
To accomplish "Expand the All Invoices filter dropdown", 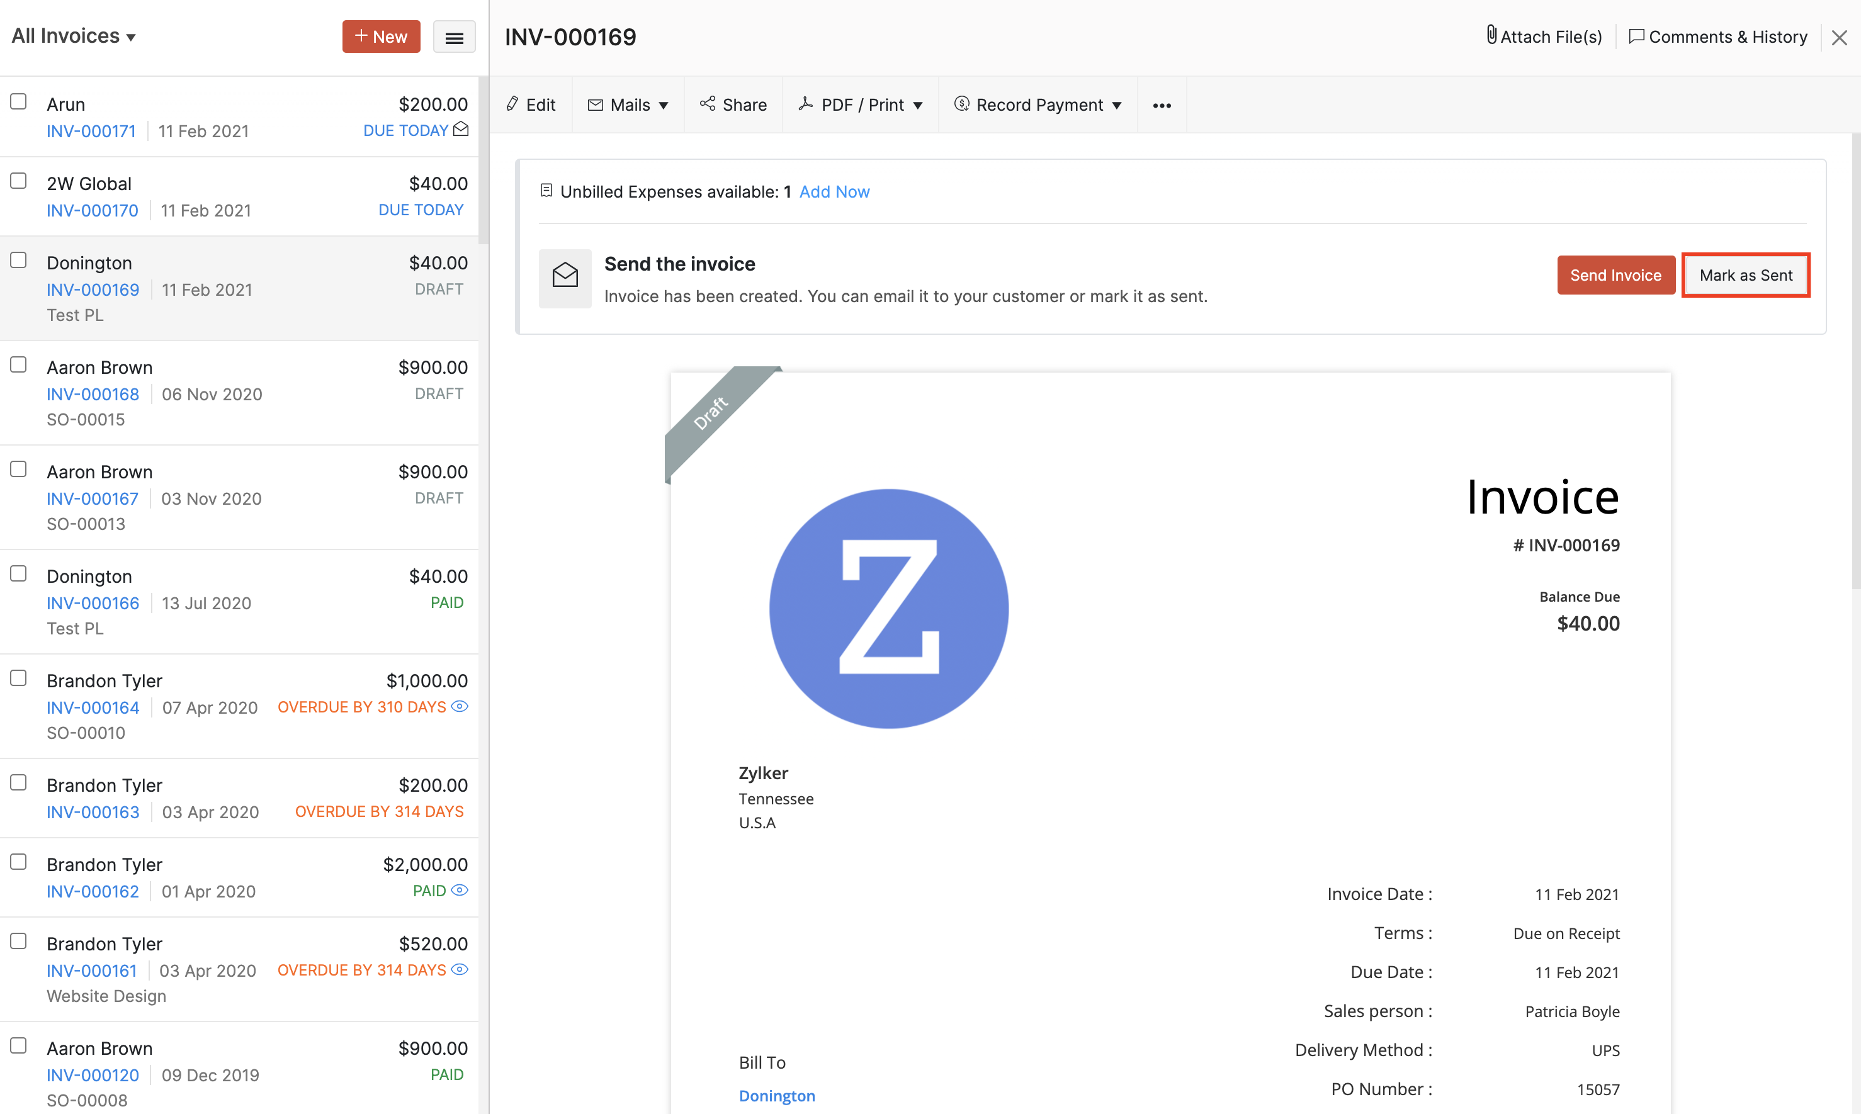I will [74, 36].
